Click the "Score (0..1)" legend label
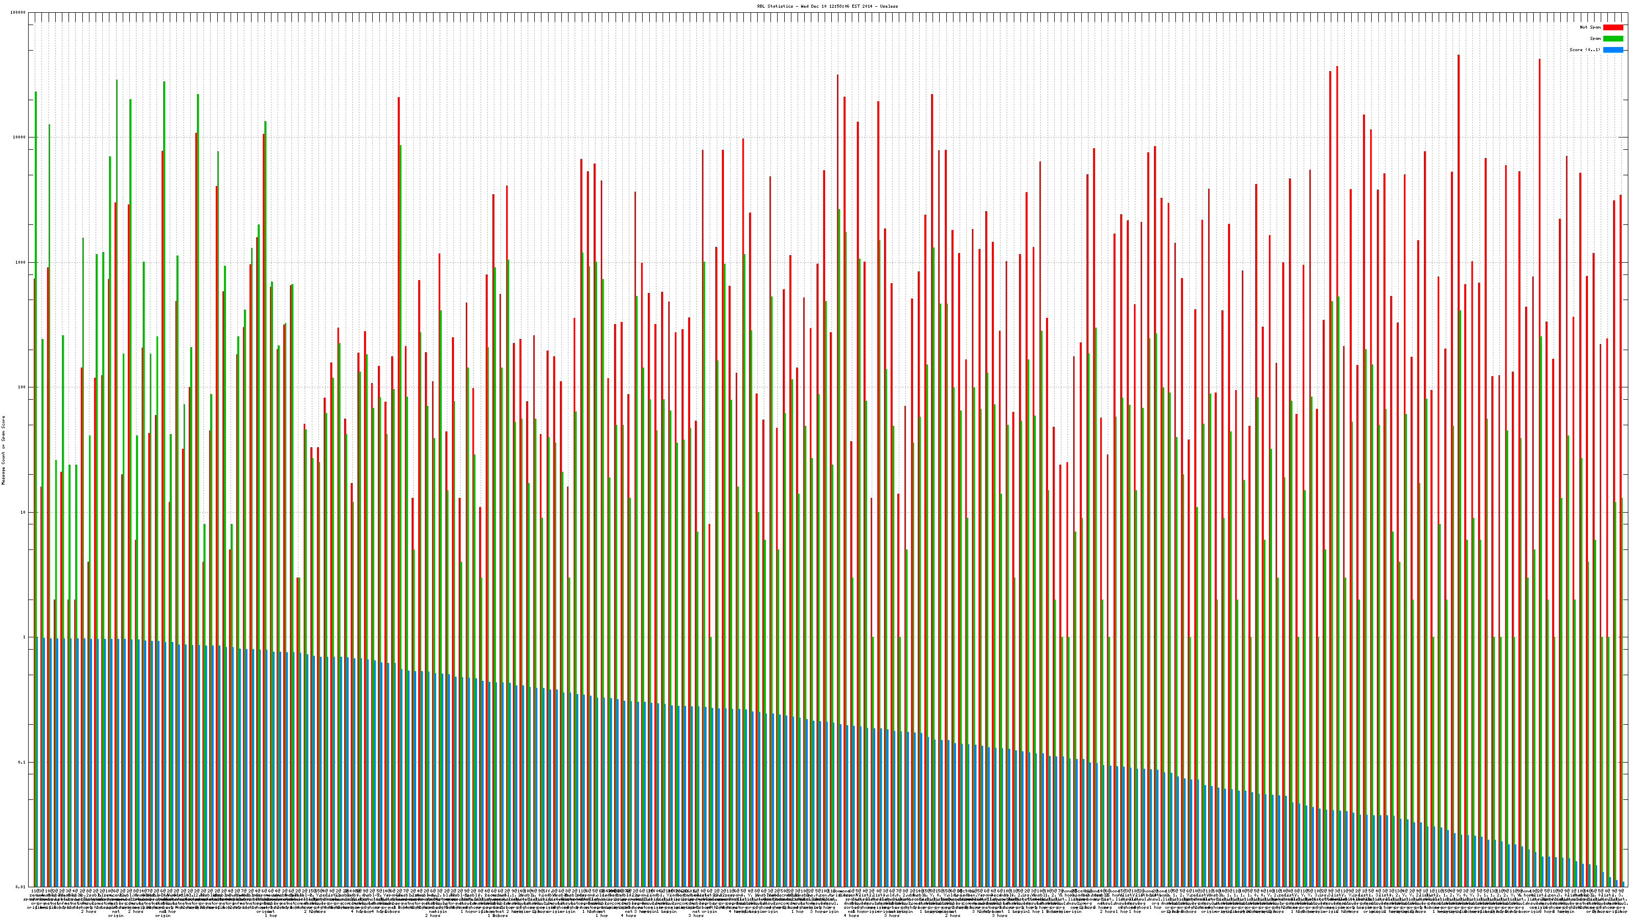 coord(1584,50)
